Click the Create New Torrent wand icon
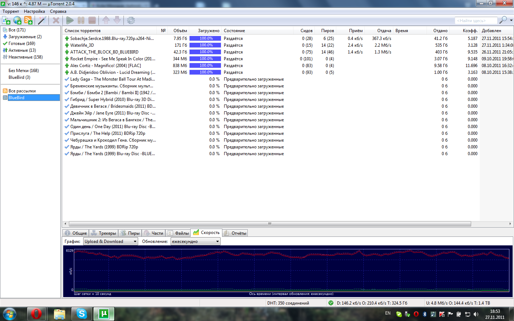The image size is (514, 321). [42, 20]
